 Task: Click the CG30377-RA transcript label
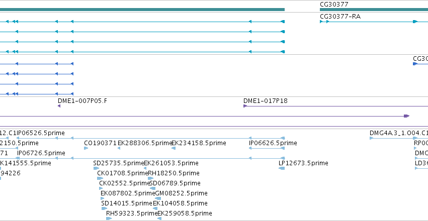pos(340,17)
